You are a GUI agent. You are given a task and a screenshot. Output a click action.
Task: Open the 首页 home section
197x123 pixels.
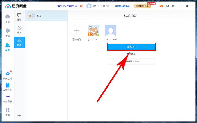(x=7, y=19)
